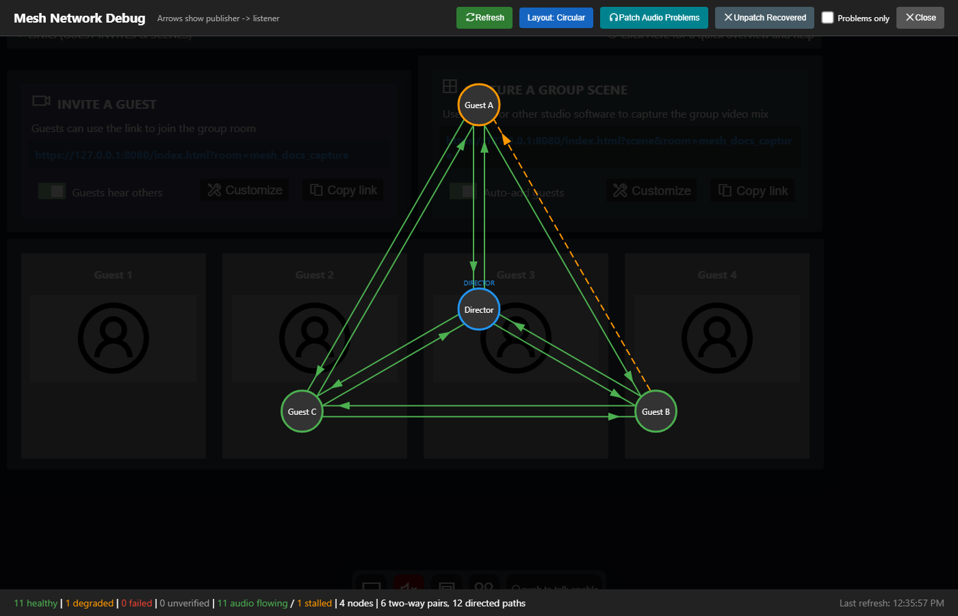Click the dimmed guest invite link
The image size is (958, 616).
pyautogui.click(x=192, y=155)
